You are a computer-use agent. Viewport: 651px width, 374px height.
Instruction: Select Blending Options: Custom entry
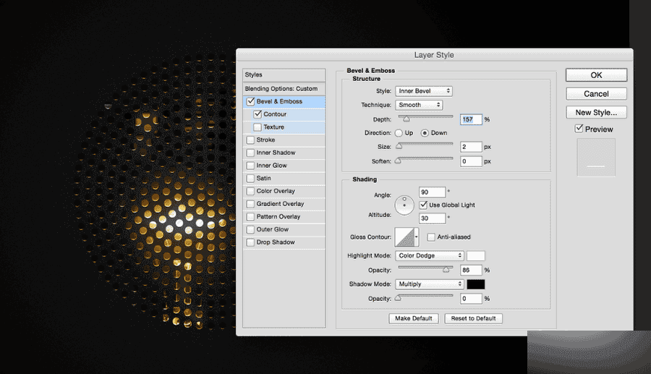click(x=281, y=89)
